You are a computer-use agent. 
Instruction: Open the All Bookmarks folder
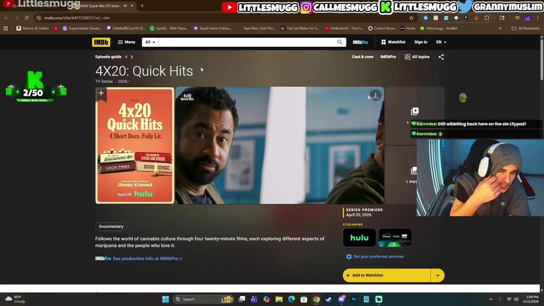526,28
